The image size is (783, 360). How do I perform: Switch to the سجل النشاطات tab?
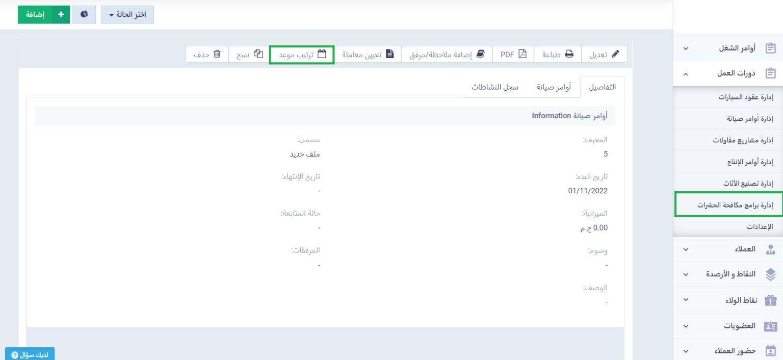pos(494,87)
